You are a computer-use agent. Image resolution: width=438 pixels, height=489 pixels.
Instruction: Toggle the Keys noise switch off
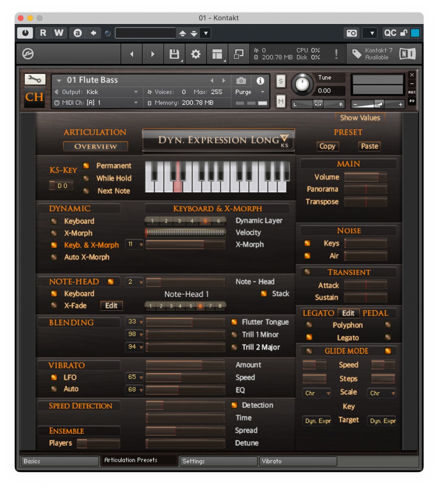[307, 243]
